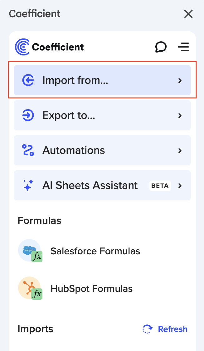Select the Import from… menu item
204x351 pixels.
tap(75, 80)
